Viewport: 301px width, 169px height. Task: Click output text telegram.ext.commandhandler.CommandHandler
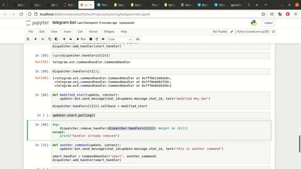point(92,62)
